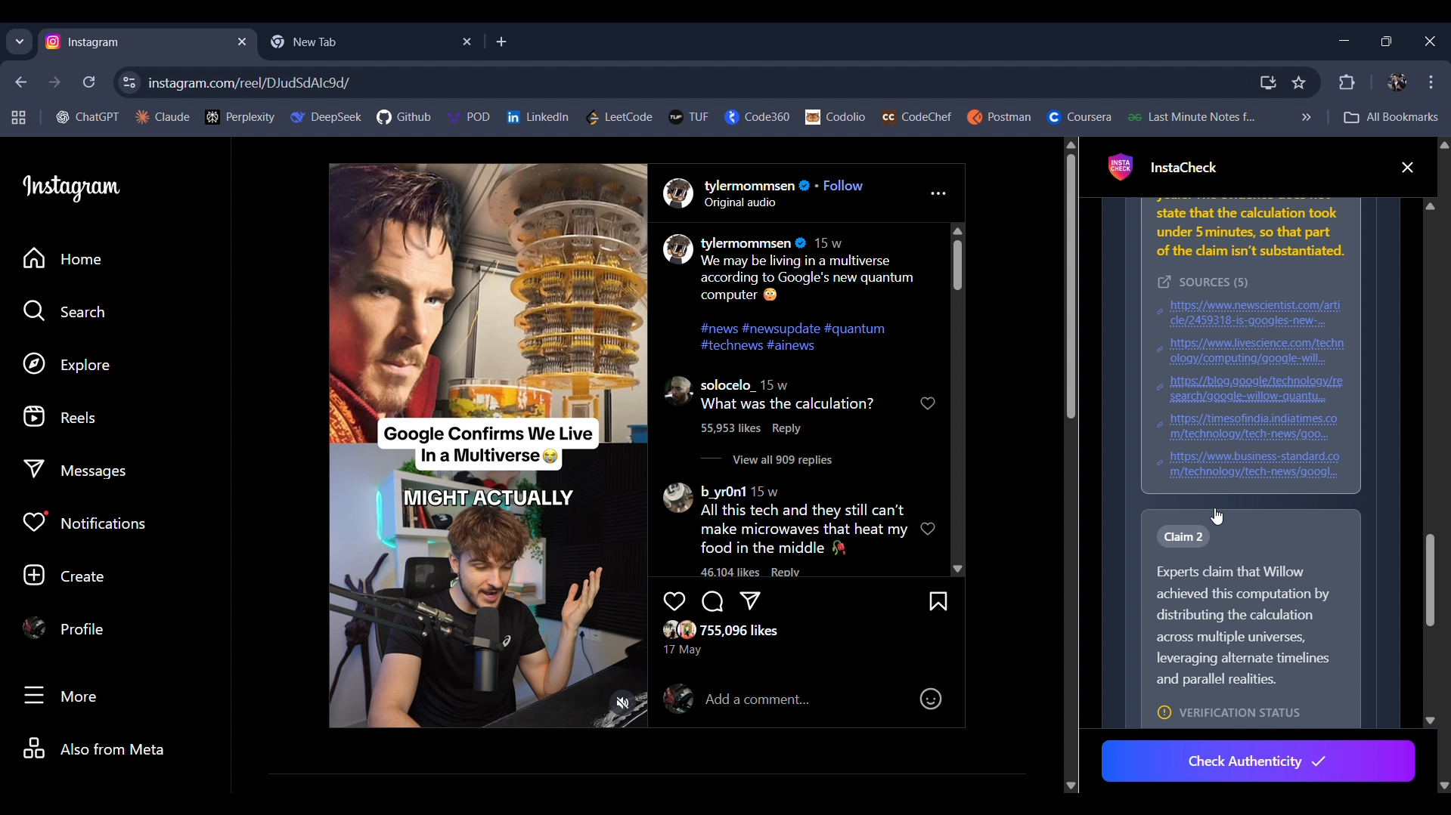Image resolution: width=1451 pixels, height=815 pixels.
Task: Bookmark this page with the star icon
Action: tap(1299, 82)
